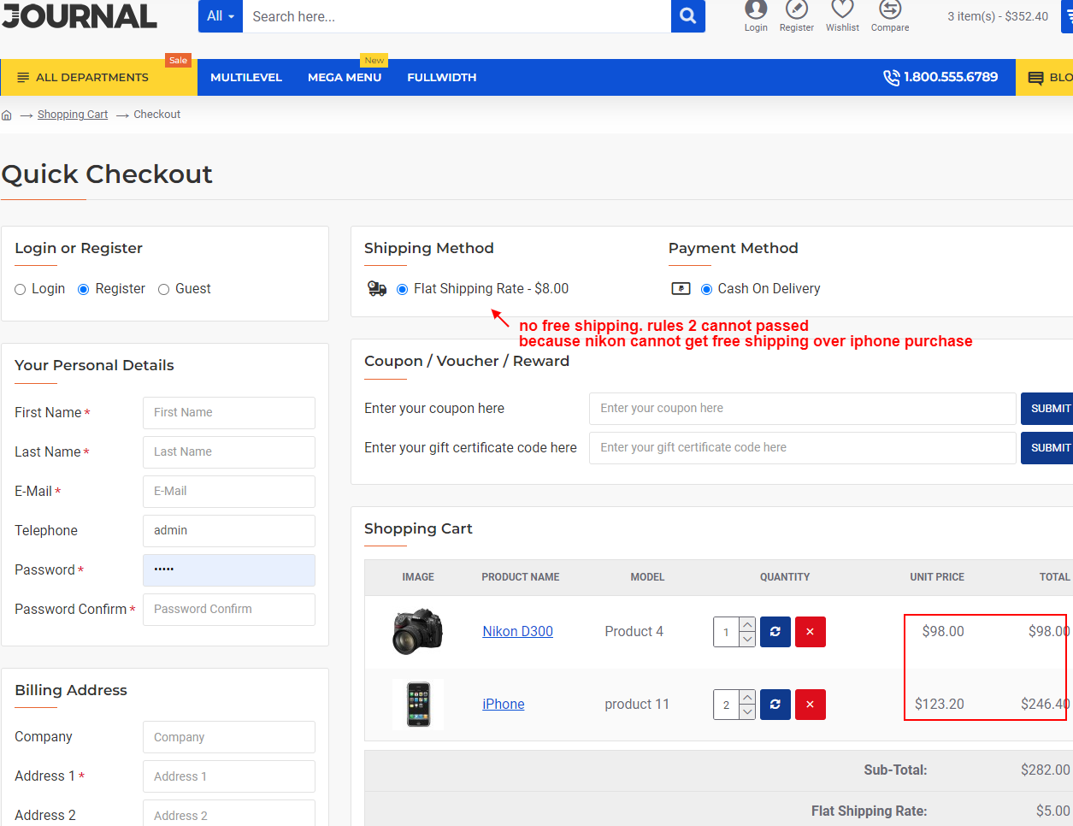The image size is (1073, 826).
Task: Click the hamburger icon in All Departments
Action: coord(23,77)
